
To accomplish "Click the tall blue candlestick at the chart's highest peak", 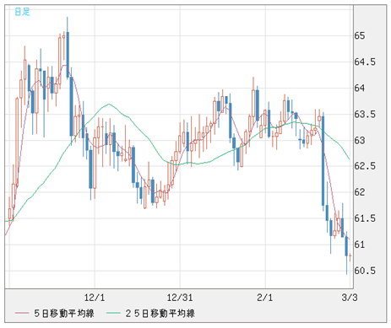I will [68, 55].
